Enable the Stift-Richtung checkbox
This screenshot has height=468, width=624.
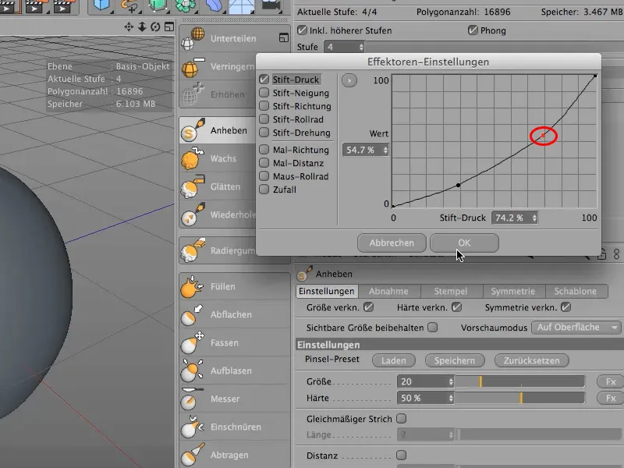[x=264, y=106]
